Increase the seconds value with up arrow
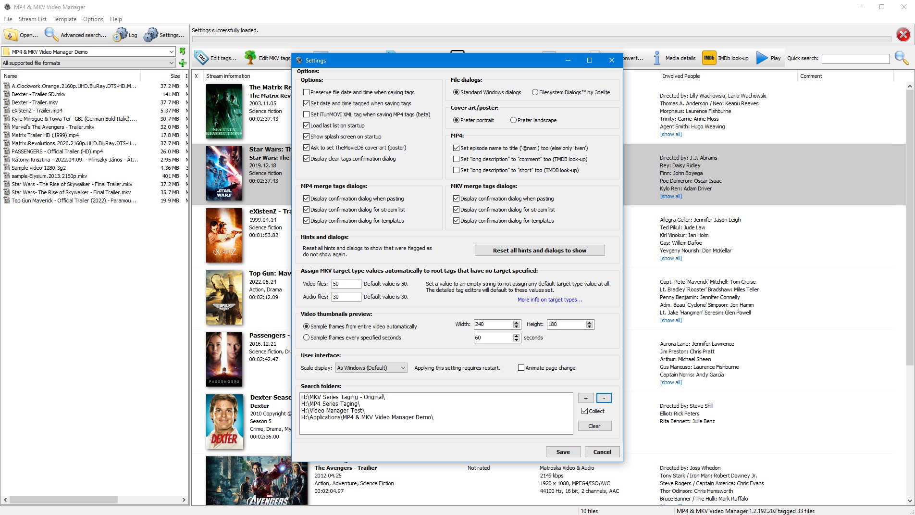Screen dimensions: 915x515 517,336
